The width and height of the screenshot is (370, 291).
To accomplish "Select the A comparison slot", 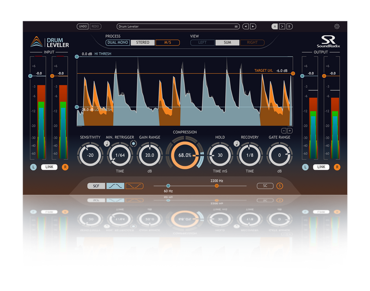I will coord(275,26).
